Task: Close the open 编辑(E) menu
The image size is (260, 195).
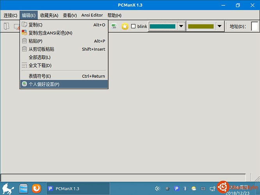Action: click(28, 16)
